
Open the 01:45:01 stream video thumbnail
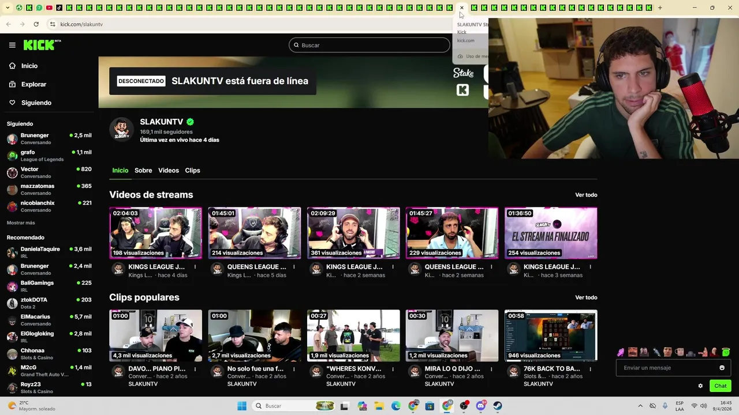tap(255, 233)
